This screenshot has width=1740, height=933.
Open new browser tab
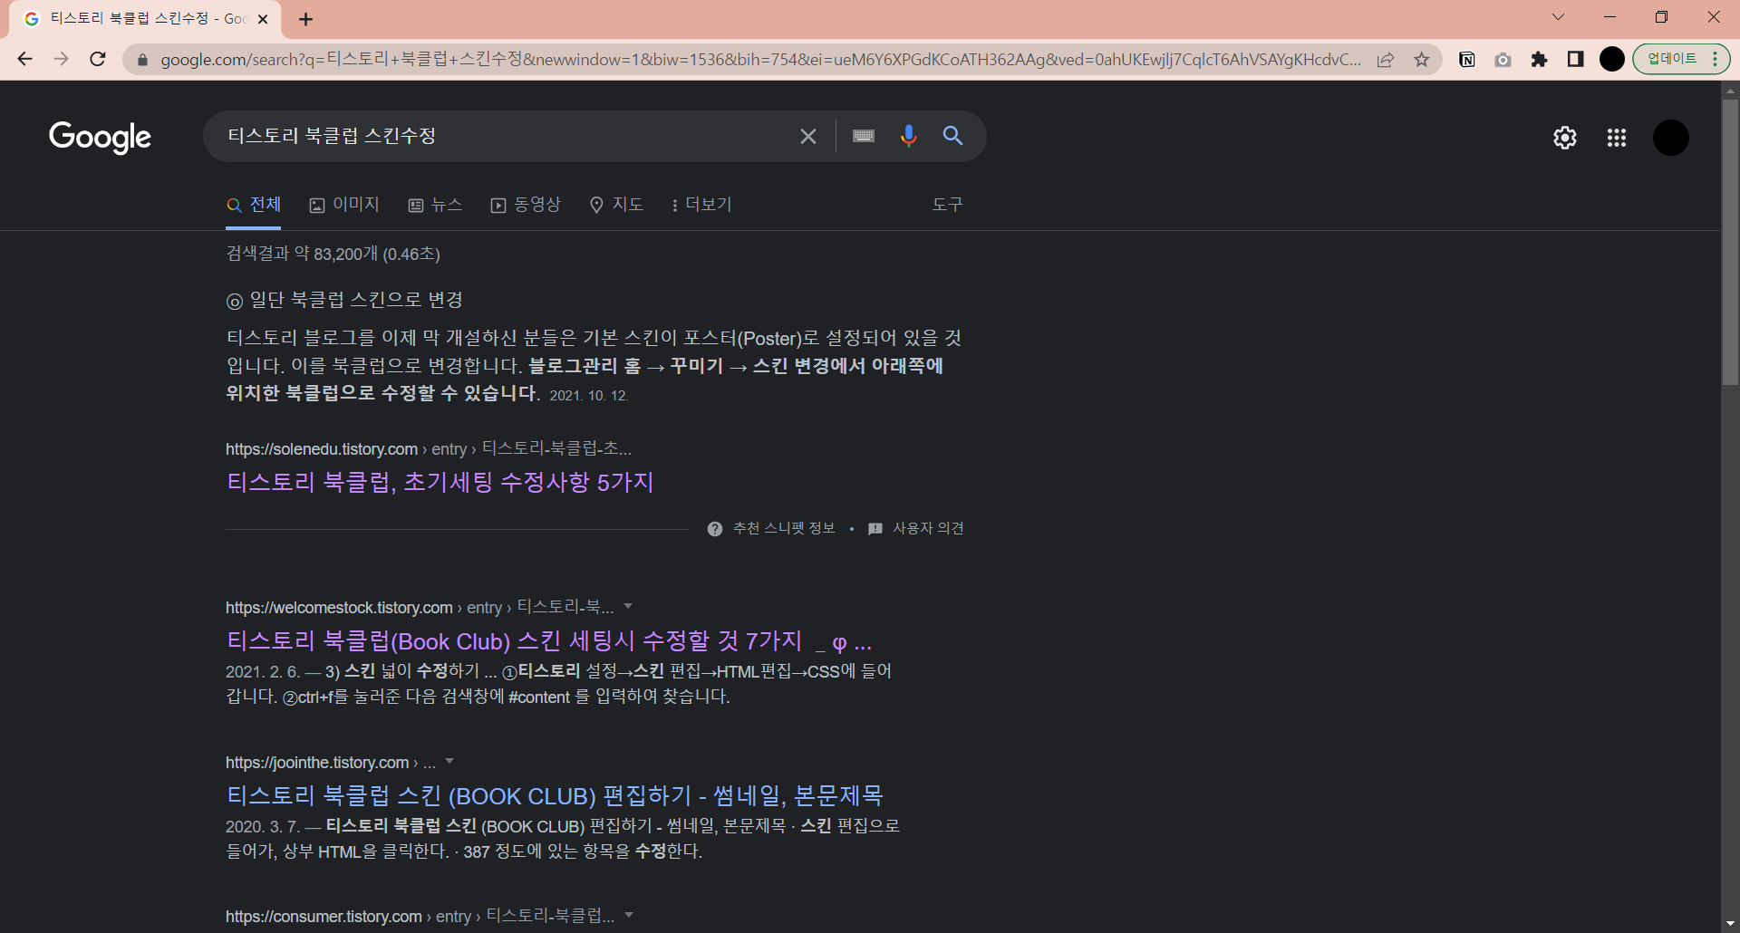[306, 19]
